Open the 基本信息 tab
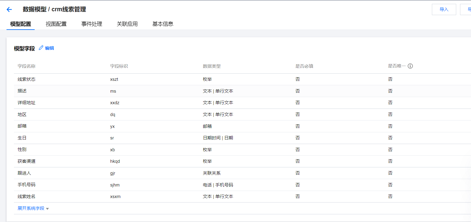The height and width of the screenshot is (222, 471). tap(163, 24)
